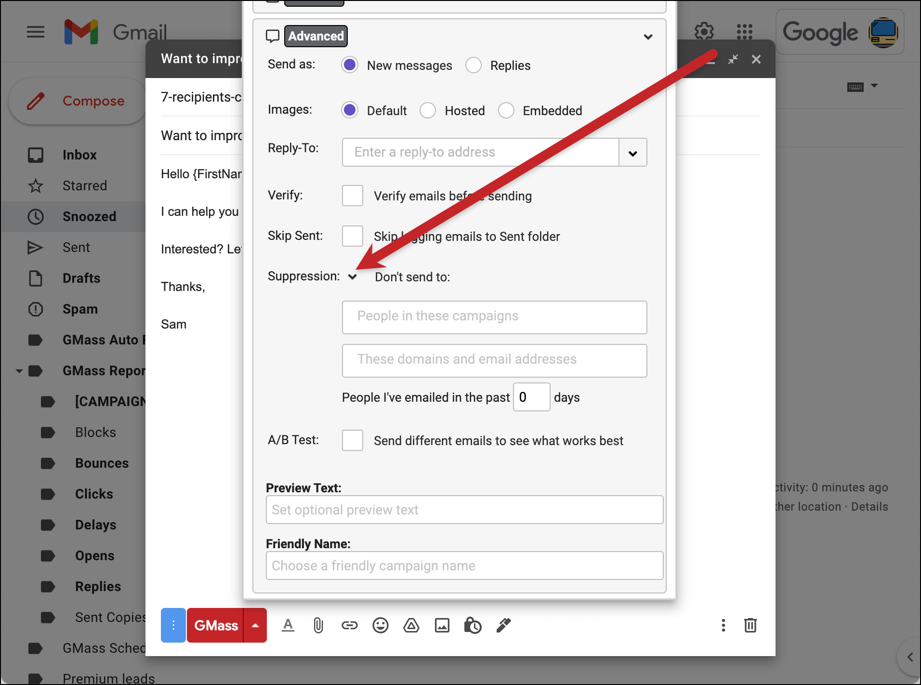Toggle confidential mode lock-clock icon
The image size is (921, 685).
[473, 625]
